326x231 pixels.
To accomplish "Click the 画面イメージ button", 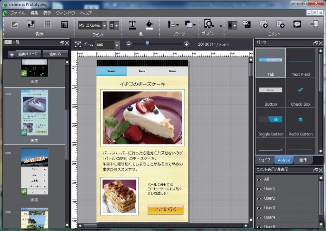I will [28, 54].
